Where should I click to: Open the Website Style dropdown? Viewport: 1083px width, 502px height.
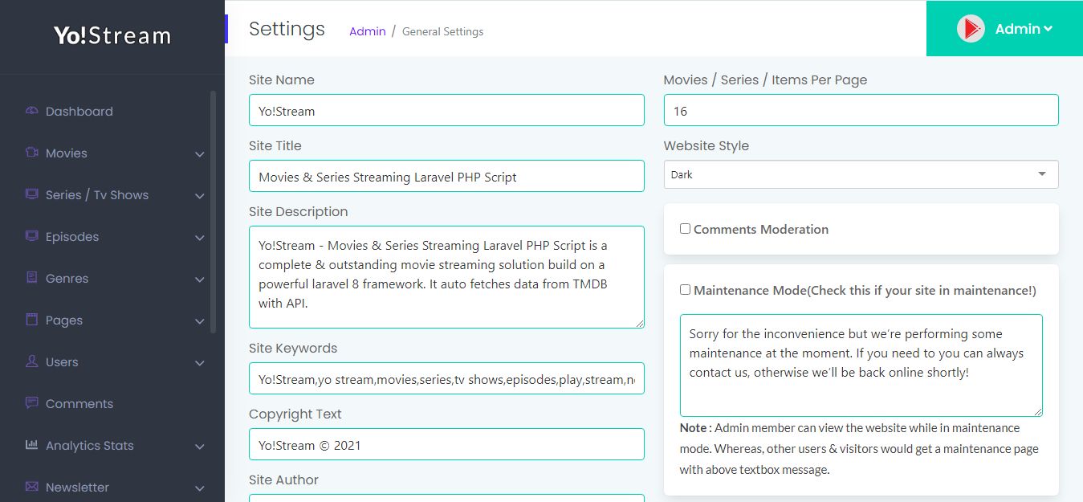pos(861,174)
